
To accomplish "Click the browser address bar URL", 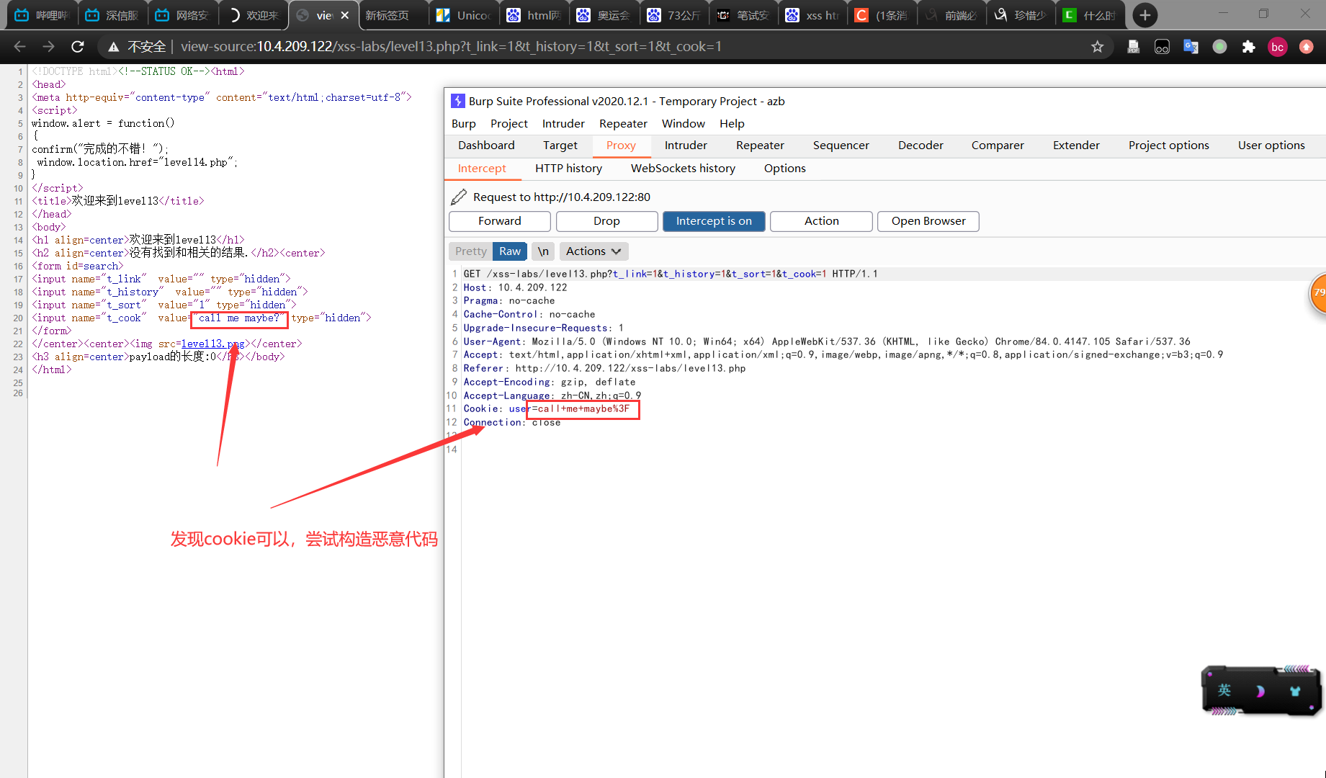I will tap(451, 47).
